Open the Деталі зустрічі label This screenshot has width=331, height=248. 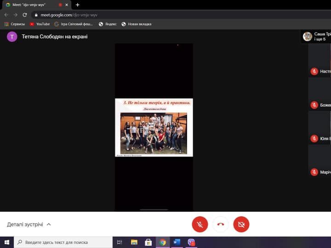tap(25, 225)
